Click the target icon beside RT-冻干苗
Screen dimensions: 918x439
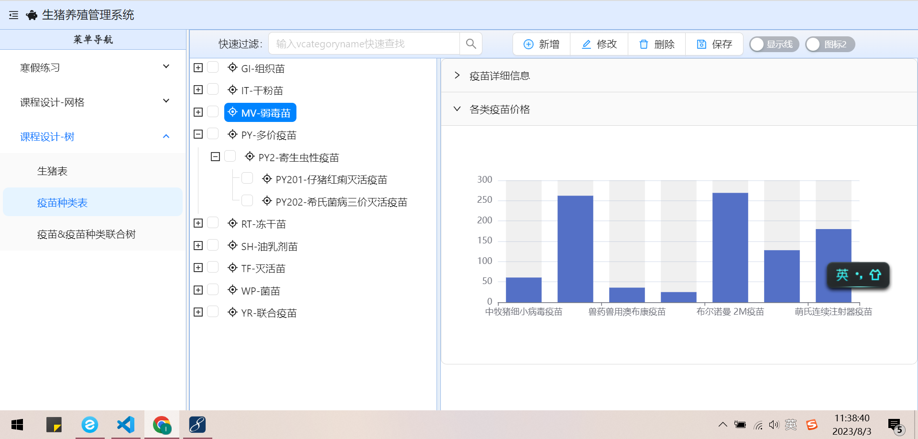click(232, 223)
